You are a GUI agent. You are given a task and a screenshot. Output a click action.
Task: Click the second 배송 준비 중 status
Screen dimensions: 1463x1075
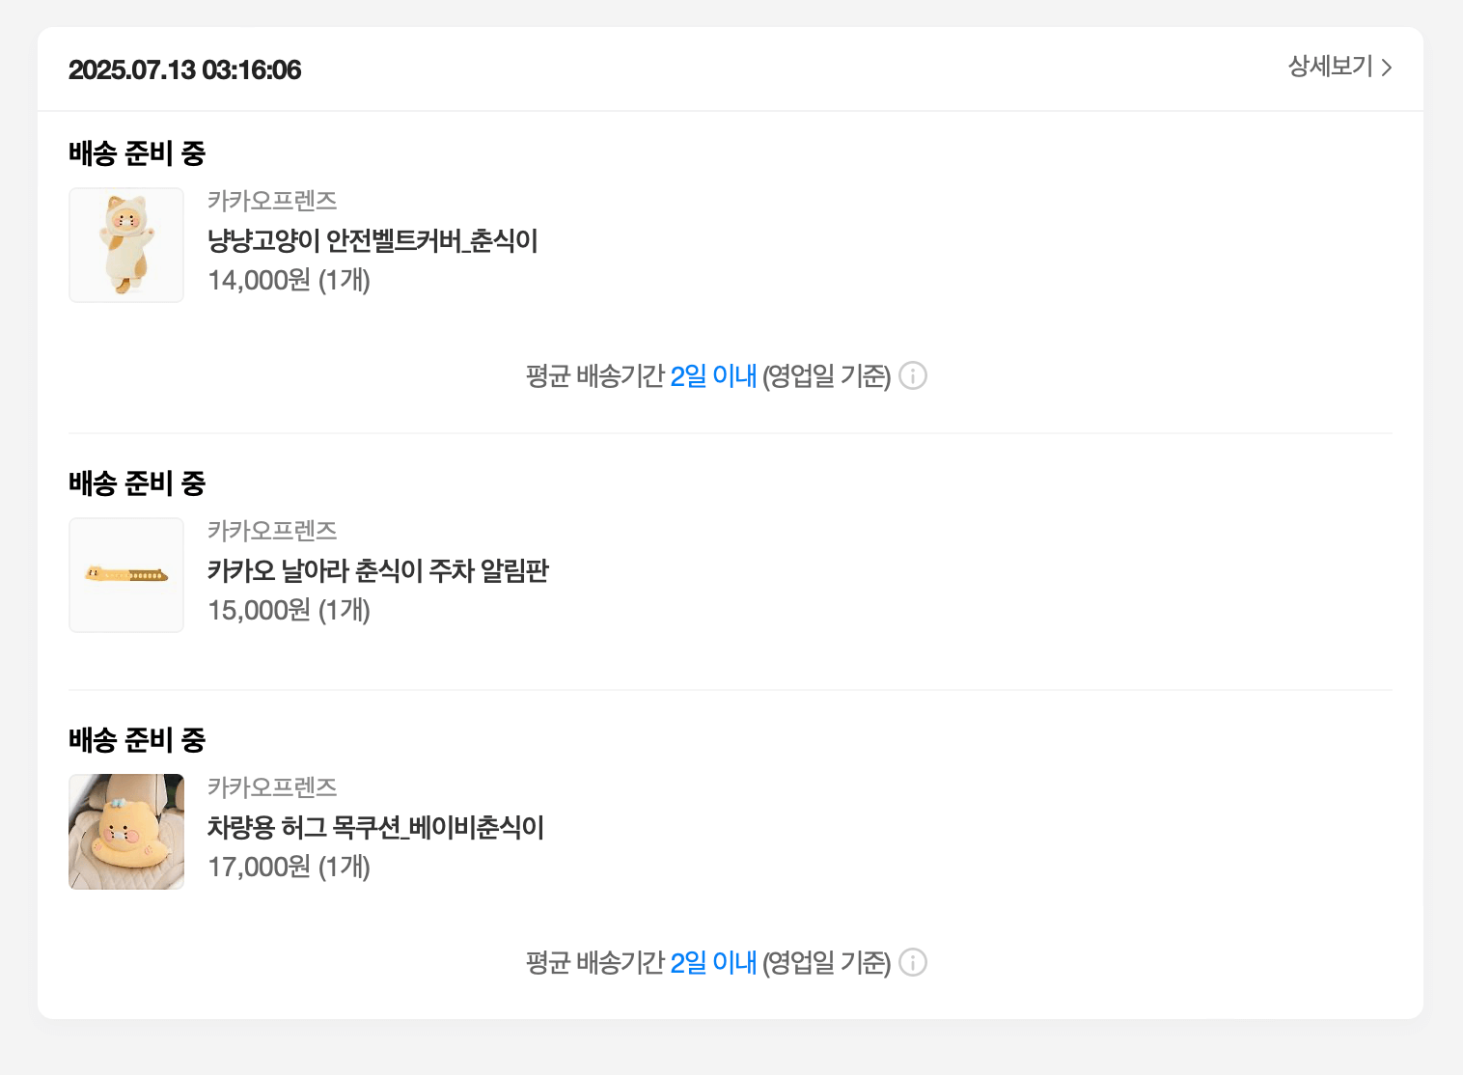click(x=138, y=483)
